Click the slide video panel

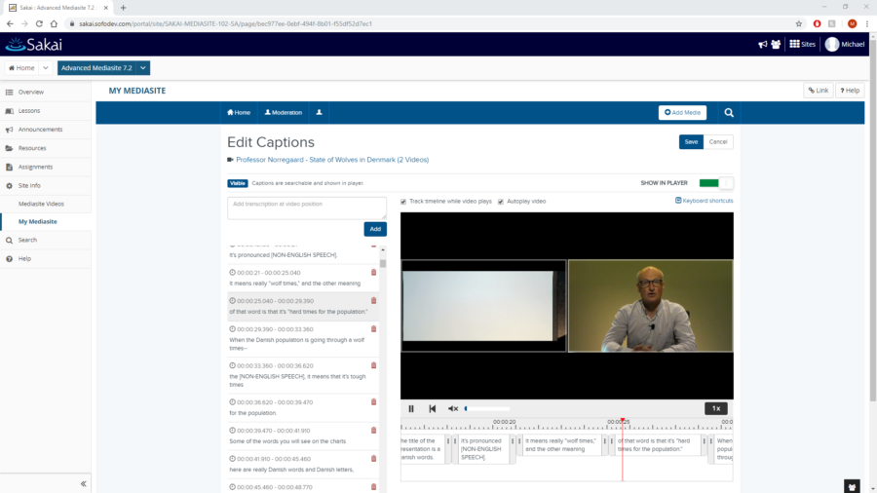pos(483,306)
